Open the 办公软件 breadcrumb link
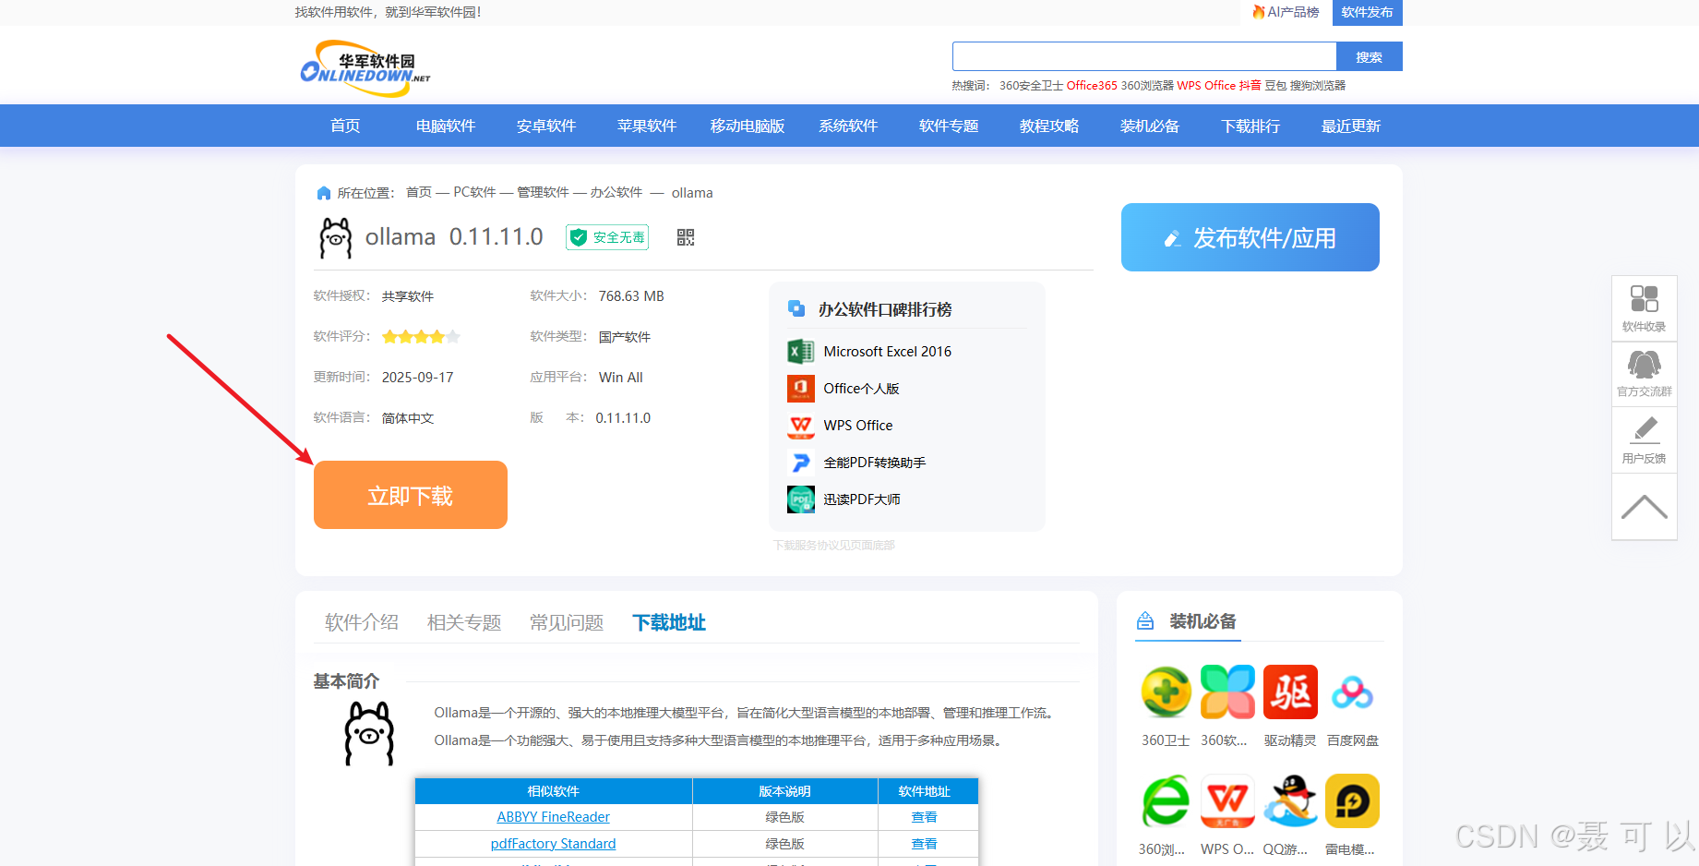The image size is (1699, 866). (x=616, y=192)
